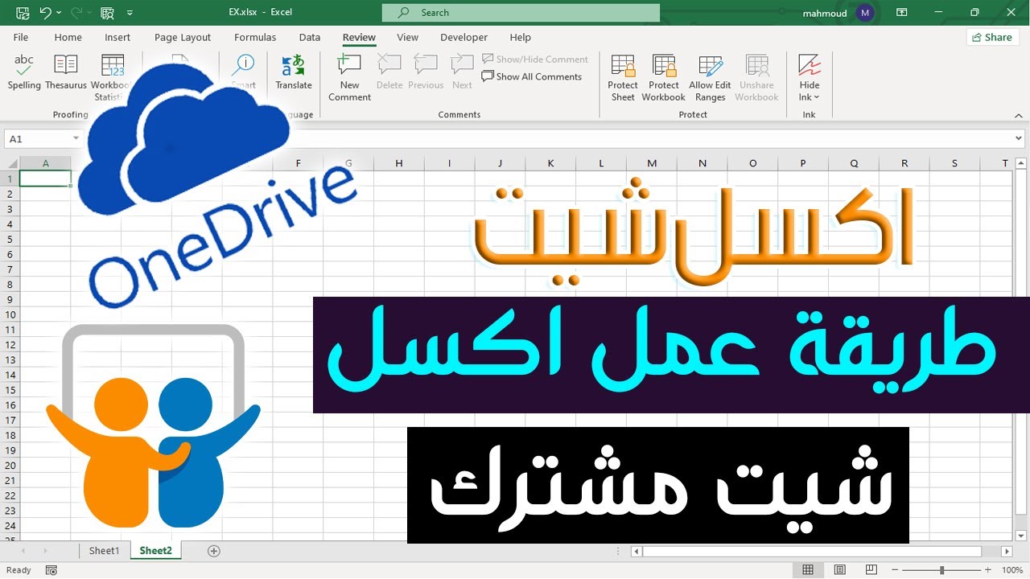Image resolution: width=1030 pixels, height=579 pixels.
Task: Click the horizontal scrollbar right arrow
Action: click(1007, 551)
